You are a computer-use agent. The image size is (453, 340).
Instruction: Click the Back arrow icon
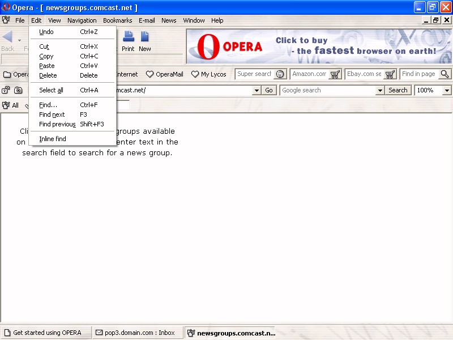(7, 37)
